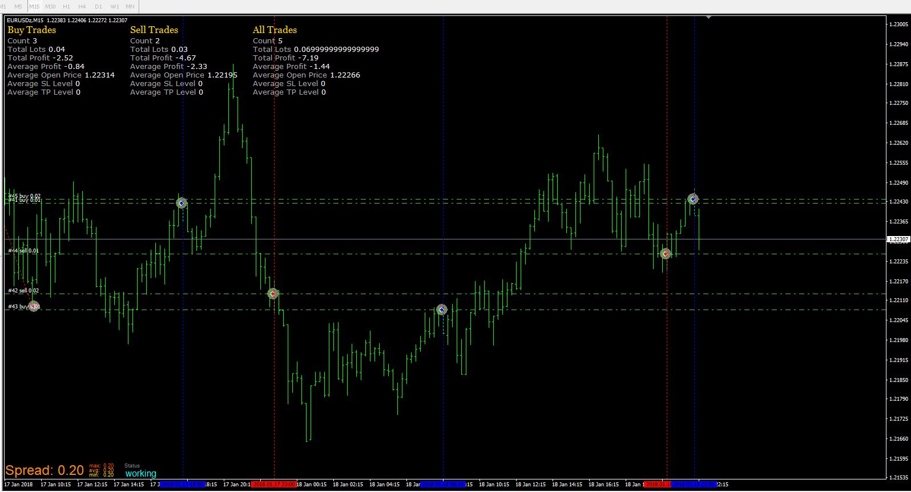Click the red sell marker on the #44 line at right
This screenshot has width=911, height=492.
666,254
